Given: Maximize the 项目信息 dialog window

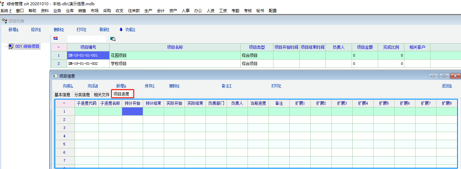Looking at the screenshot, I should point(444,76).
